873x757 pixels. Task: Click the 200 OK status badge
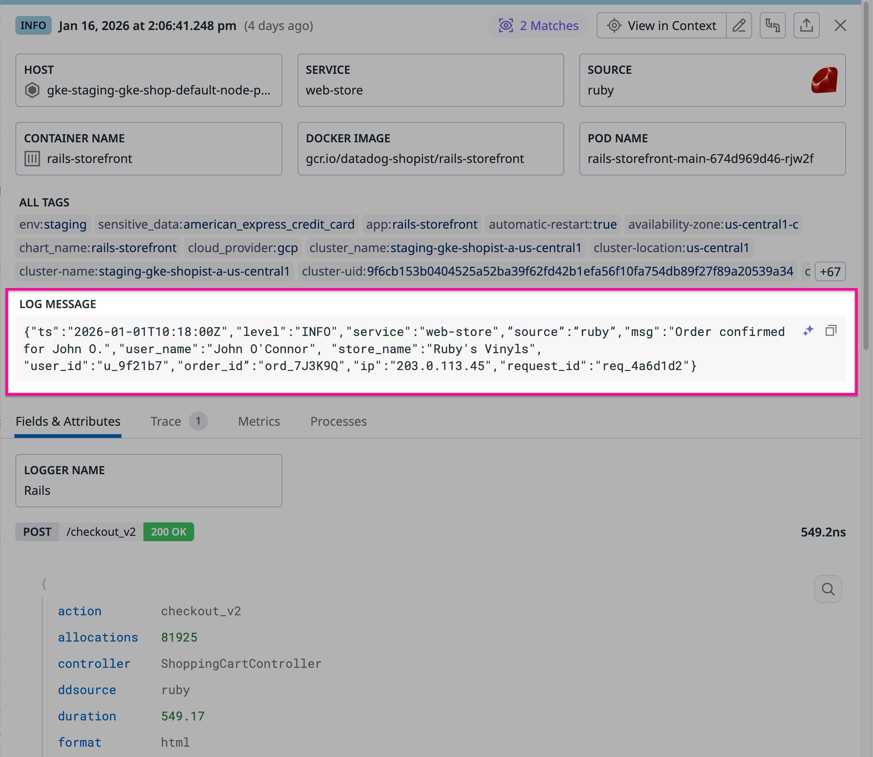(x=168, y=532)
